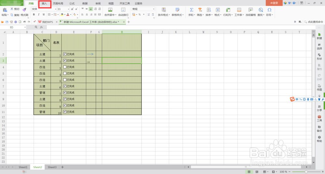Open the number format dropdown (常规)
Viewport: 325px width, 174px height.
point(154,9)
